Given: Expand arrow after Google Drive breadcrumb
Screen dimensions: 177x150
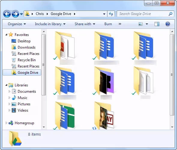Looking at the screenshot, I should [x=75, y=14].
